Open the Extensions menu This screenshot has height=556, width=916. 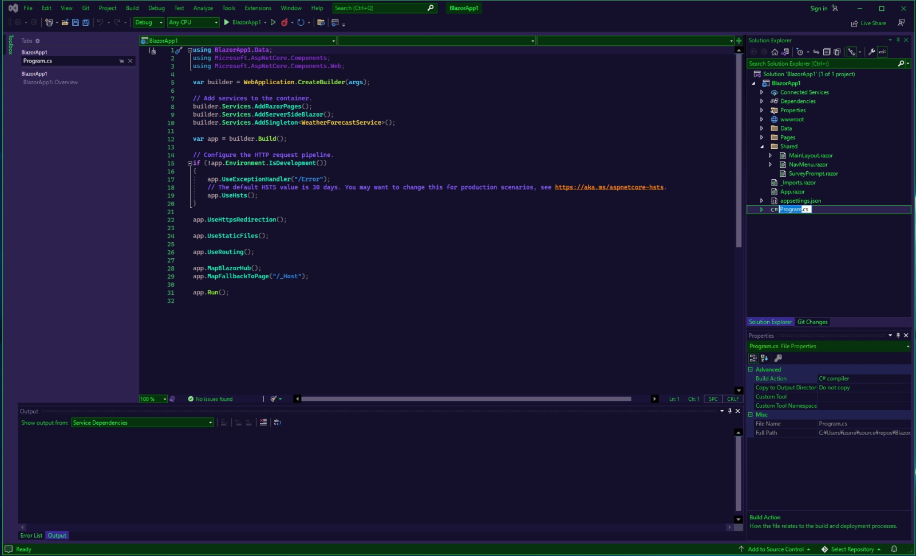point(258,8)
